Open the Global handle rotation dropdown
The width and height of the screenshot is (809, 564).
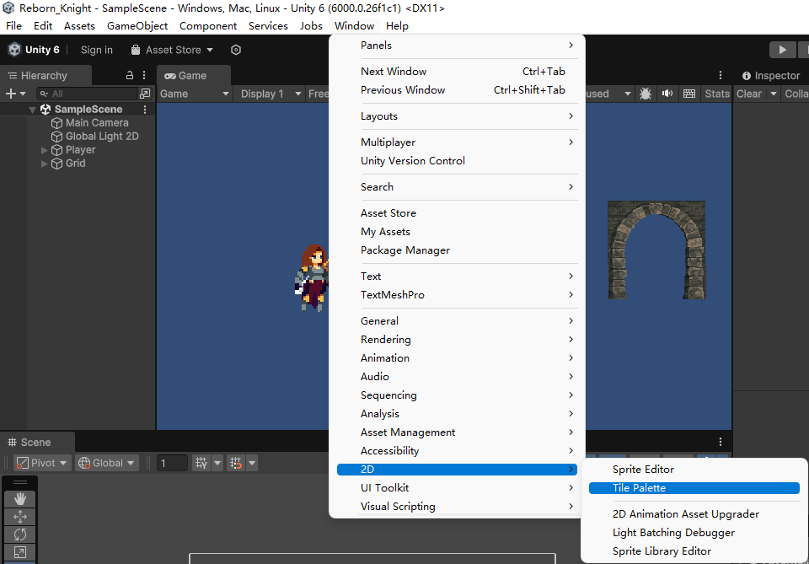[106, 463]
